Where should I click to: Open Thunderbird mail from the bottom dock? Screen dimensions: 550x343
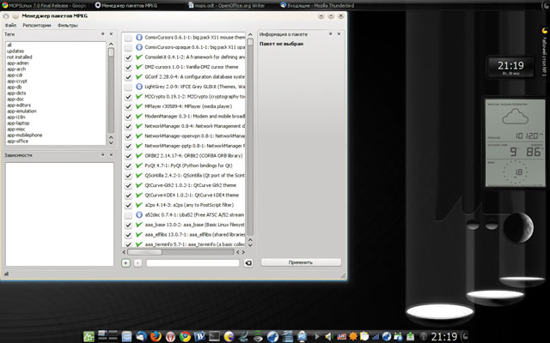pos(141,337)
